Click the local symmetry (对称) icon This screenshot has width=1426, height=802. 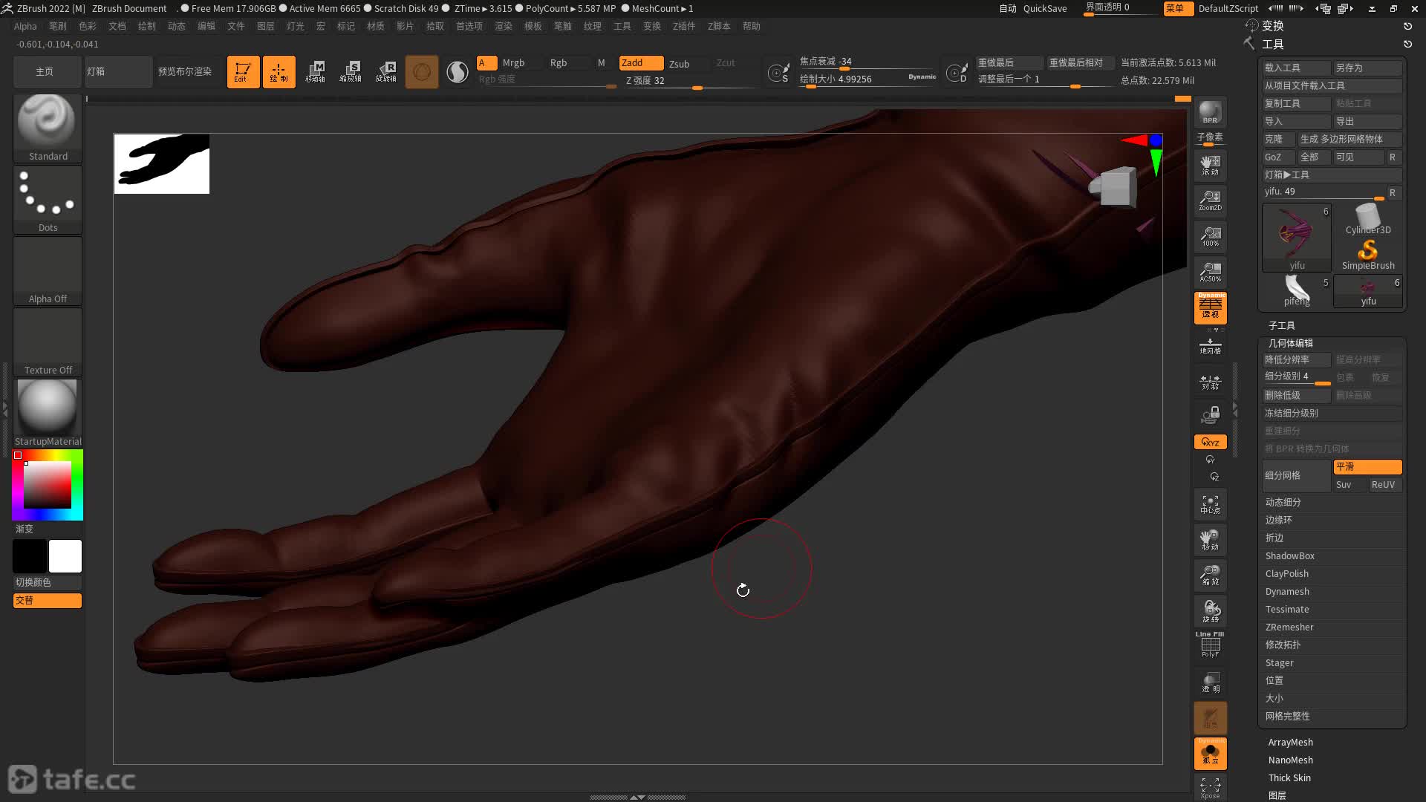click(x=1210, y=382)
